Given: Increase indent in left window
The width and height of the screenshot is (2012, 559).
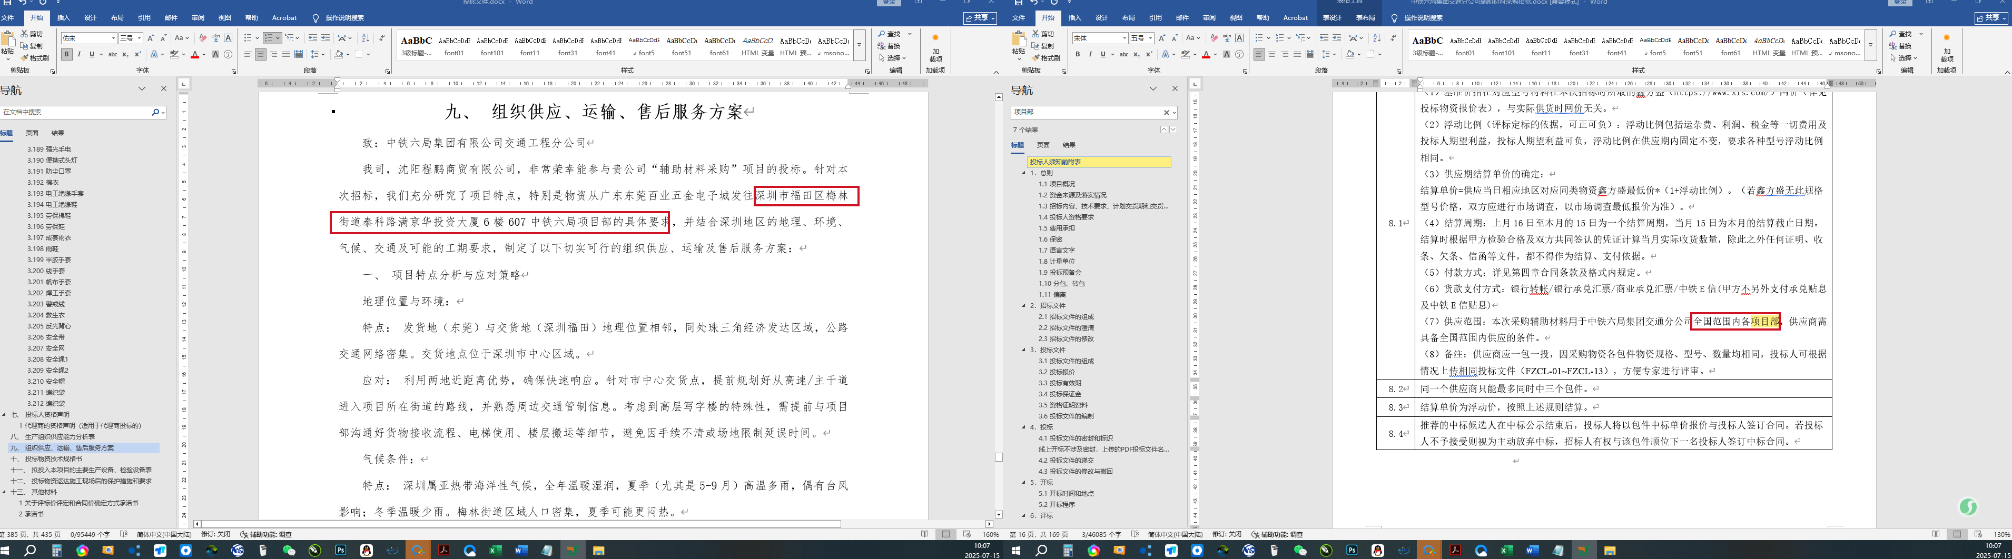Looking at the screenshot, I should pos(325,38).
